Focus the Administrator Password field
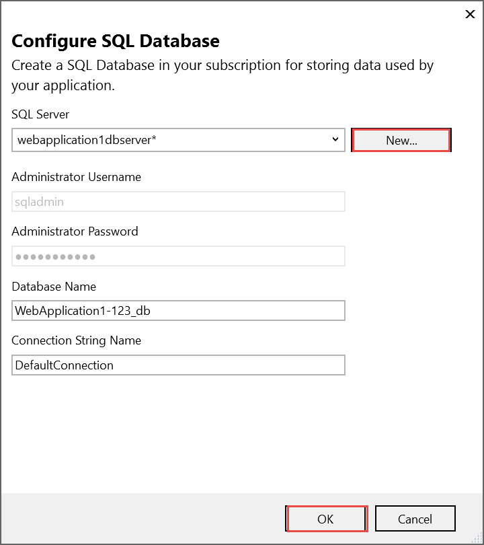 pos(178,256)
